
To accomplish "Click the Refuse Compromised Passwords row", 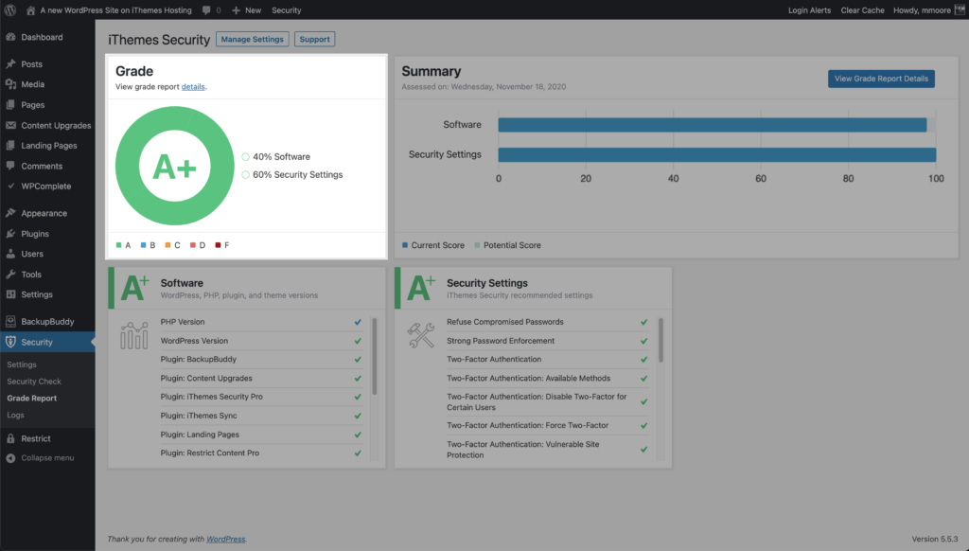I will (548, 322).
